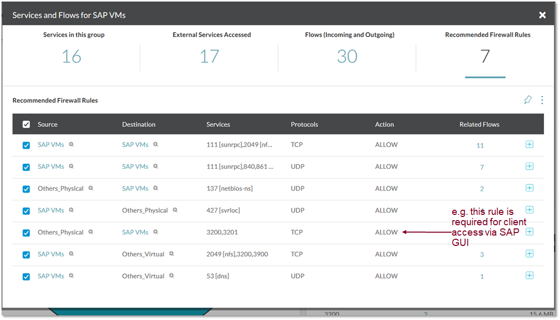
Task: Click magnifier icon next to Others_Physical in netbios-ns row
Action: [x=91, y=188]
